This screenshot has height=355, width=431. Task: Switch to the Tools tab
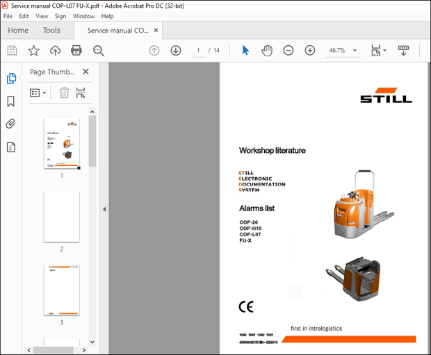point(51,31)
